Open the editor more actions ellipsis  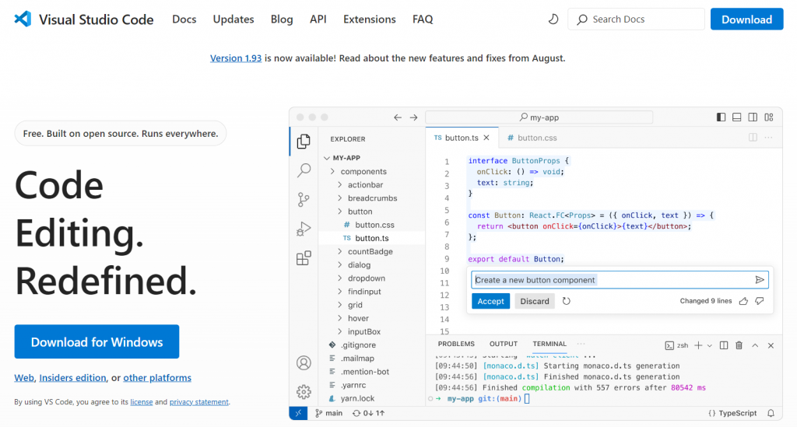tap(768, 138)
